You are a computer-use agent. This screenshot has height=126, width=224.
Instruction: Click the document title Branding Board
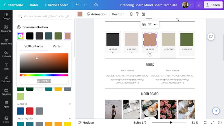pyautogui.click(x=149, y=5)
